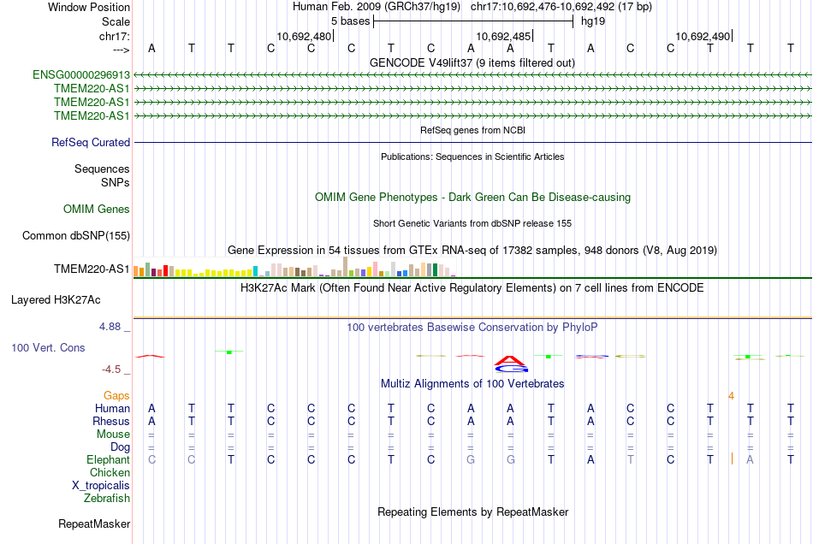Screen dimensions: 813x544
Task: Open the RefSeq genes from NCBI title
Action: click(472, 130)
